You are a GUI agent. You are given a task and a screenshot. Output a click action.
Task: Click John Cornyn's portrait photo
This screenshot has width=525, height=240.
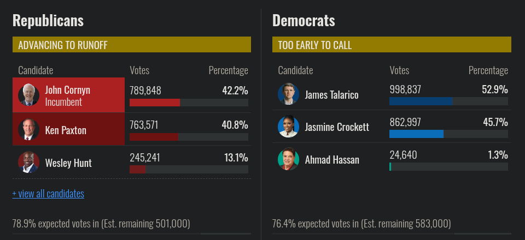pos(28,95)
